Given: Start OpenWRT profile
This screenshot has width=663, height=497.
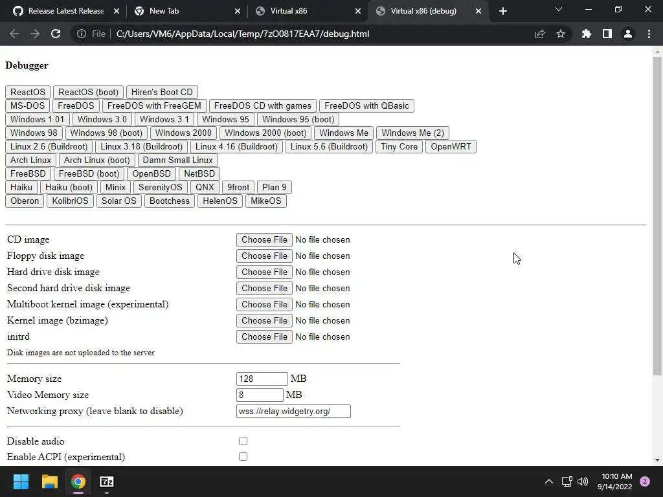Looking at the screenshot, I should click(x=451, y=146).
